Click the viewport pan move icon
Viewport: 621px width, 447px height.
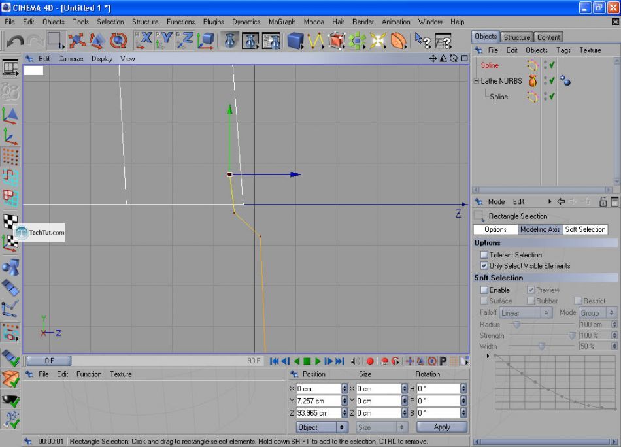pyautogui.click(x=433, y=59)
